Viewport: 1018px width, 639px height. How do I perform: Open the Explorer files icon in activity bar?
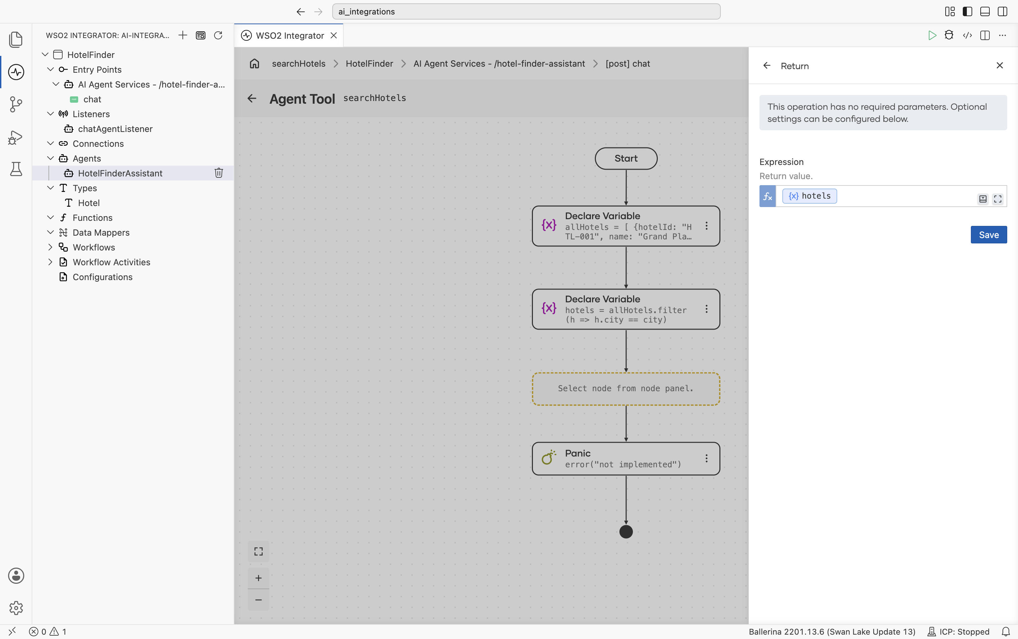[15, 39]
